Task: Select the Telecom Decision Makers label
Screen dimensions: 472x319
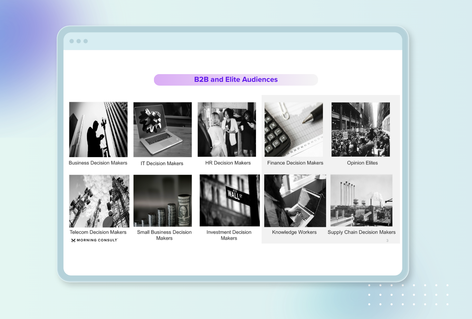Action: (x=98, y=232)
